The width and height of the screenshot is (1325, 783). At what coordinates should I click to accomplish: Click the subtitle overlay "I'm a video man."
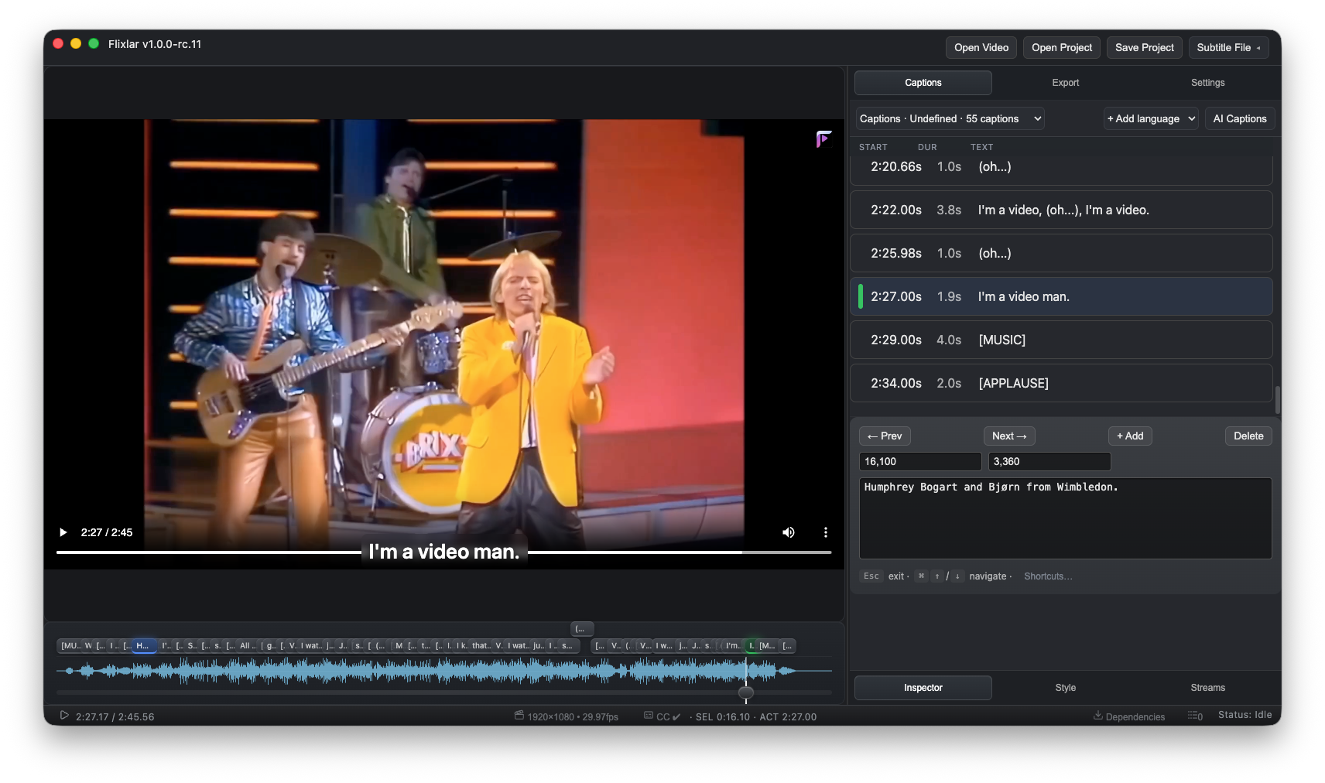pos(444,552)
